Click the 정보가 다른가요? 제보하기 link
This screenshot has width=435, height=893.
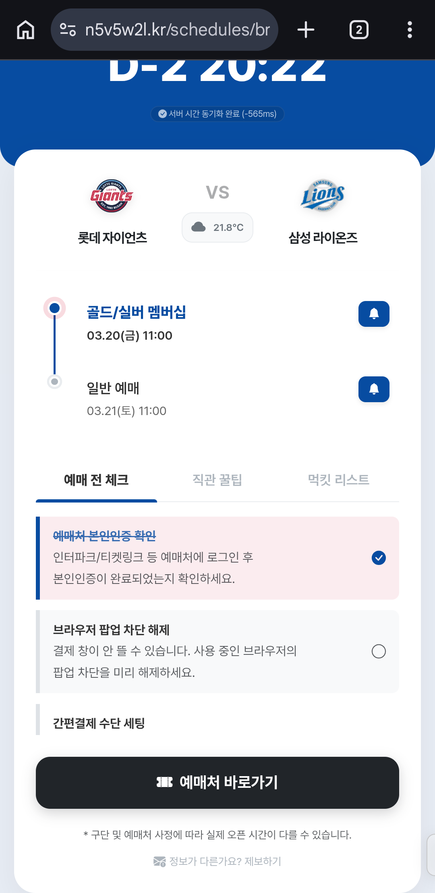pyautogui.click(x=217, y=861)
